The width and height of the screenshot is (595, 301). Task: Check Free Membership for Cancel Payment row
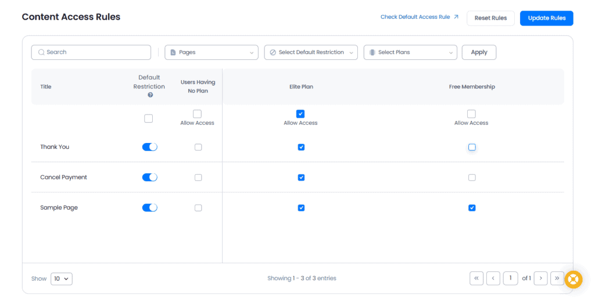point(472,177)
